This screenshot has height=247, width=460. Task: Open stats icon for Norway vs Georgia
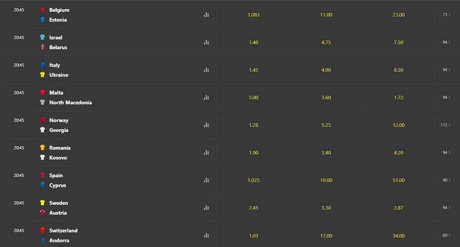tap(206, 125)
